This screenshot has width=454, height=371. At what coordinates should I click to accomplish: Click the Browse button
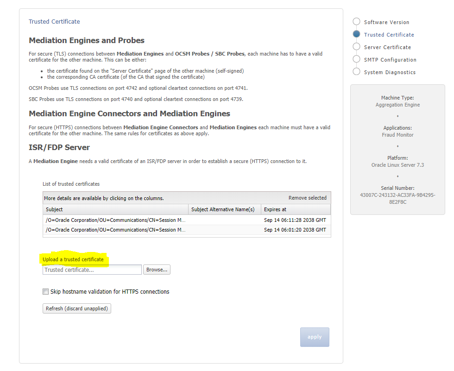click(x=157, y=269)
